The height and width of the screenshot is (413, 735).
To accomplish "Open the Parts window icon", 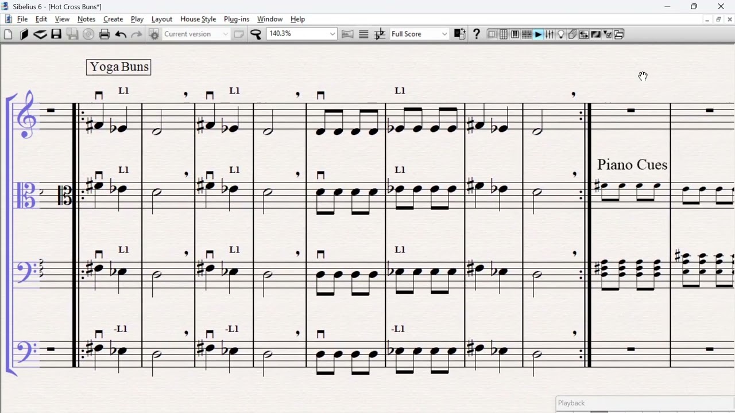I will 572,34.
